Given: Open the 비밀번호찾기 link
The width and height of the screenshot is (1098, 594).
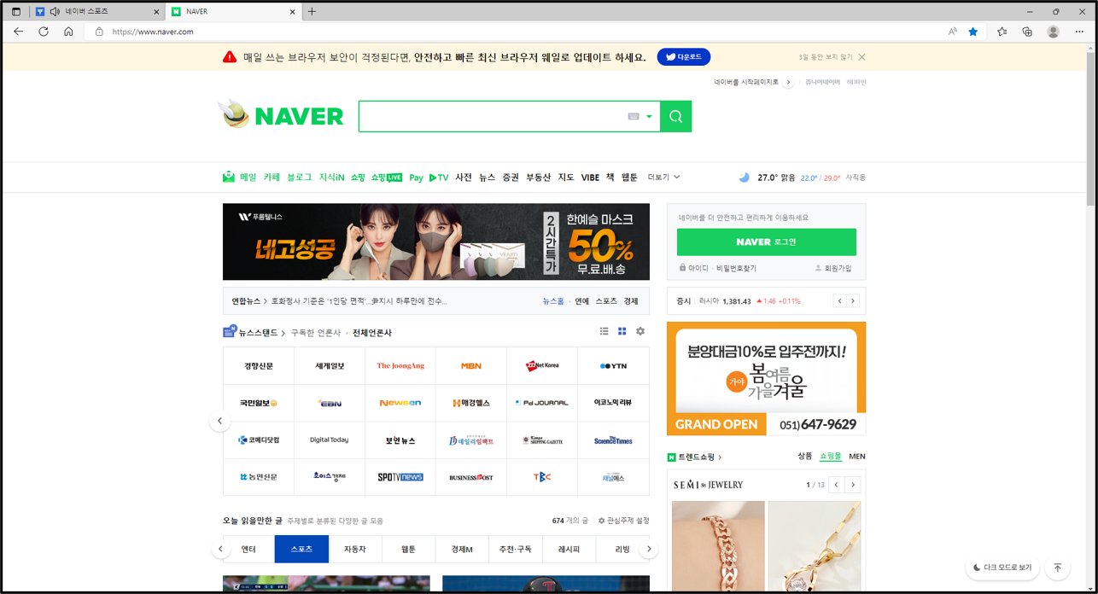Looking at the screenshot, I should tap(736, 268).
